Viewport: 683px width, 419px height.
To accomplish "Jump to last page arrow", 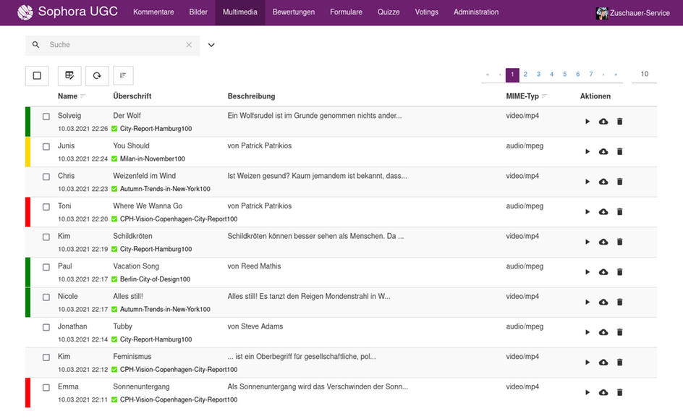I will 616,75.
